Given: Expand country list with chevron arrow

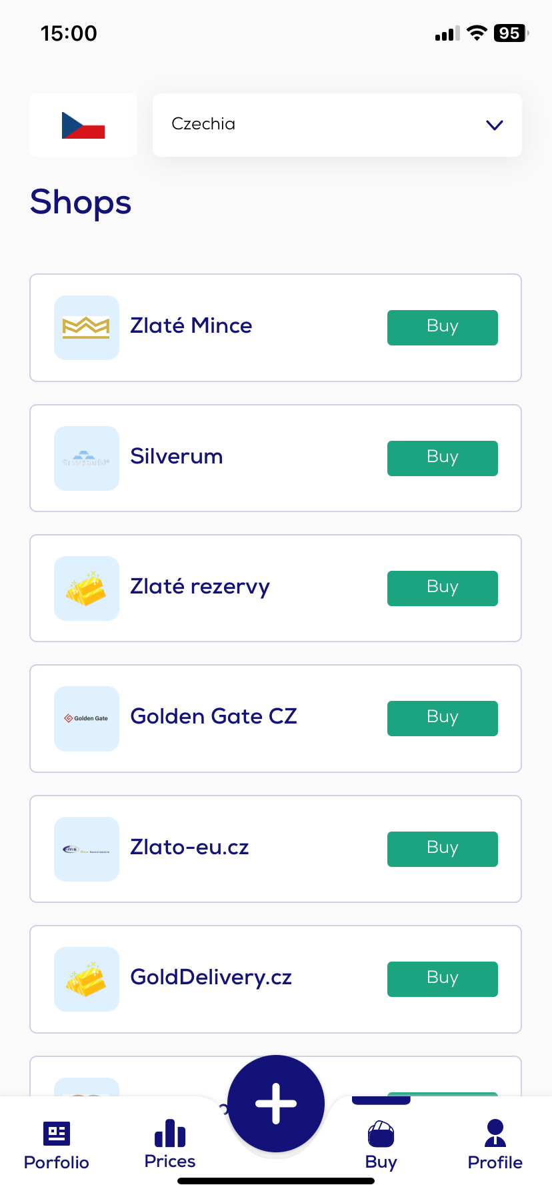Looking at the screenshot, I should [494, 125].
